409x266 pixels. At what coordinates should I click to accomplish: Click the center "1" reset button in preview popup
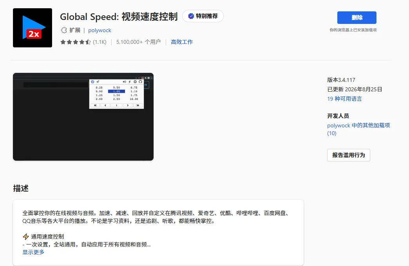point(117,105)
